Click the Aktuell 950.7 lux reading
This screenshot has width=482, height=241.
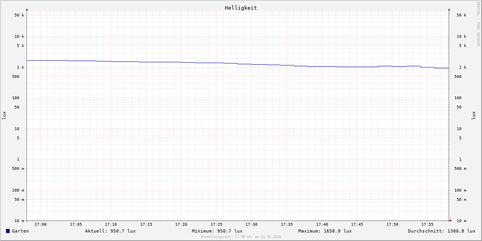[x=110, y=231]
